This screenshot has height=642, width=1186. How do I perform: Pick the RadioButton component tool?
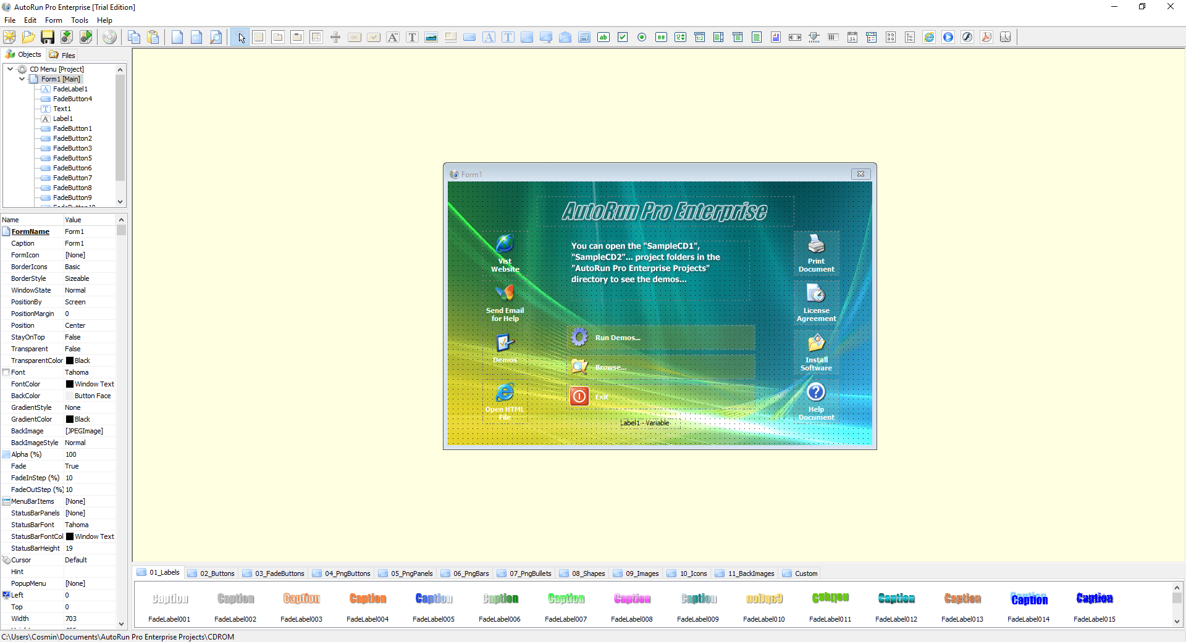(x=642, y=37)
